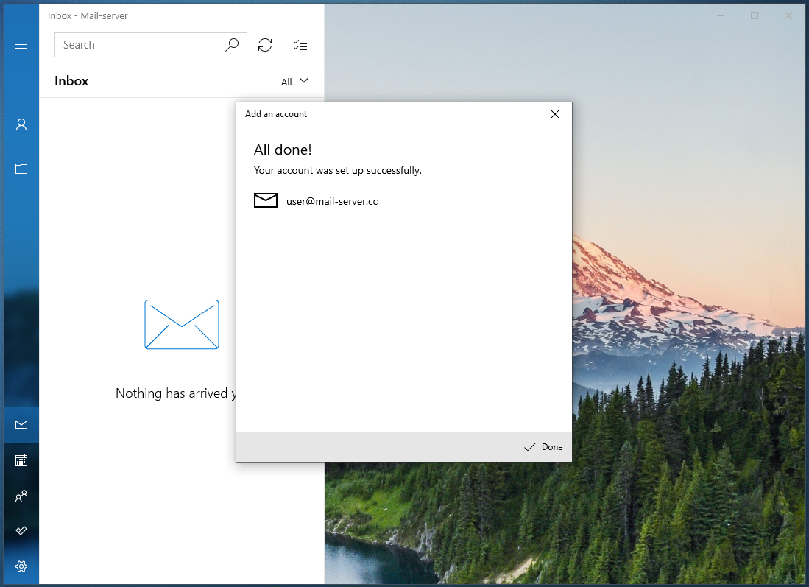Open the To Do checkmark icon
Screen dimensions: 809x587
(x=21, y=531)
